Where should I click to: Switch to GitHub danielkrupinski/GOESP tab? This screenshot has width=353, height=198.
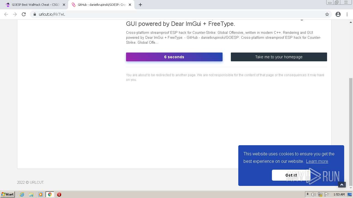(x=101, y=5)
